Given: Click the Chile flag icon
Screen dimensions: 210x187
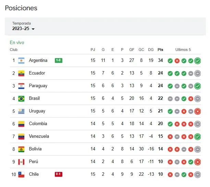Looking at the screenshot, I should tap(21, 174).
